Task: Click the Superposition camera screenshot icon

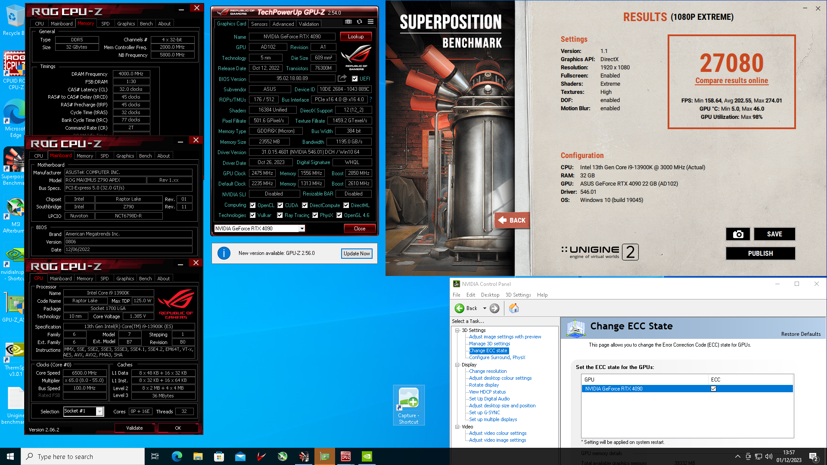Action: pos(738,234)
